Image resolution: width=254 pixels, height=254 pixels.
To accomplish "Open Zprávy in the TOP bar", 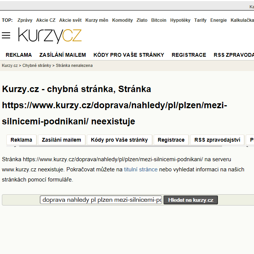I will tap(25, 20).
